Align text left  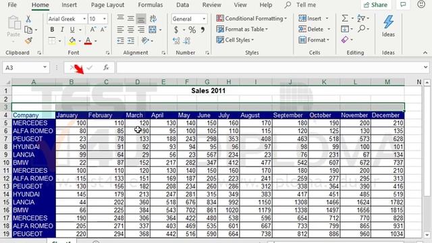pos(120,30)
